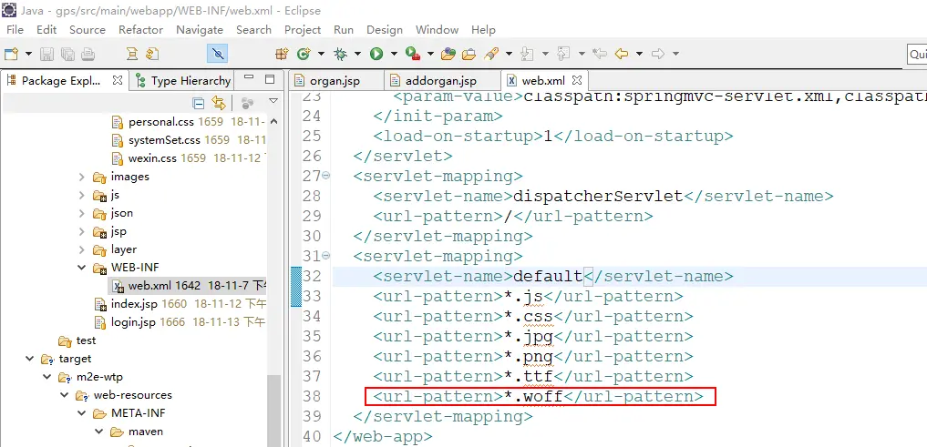Open the Project menu
Screen dimensions: 927x447
pyautogui.click(x=303, y=29)
